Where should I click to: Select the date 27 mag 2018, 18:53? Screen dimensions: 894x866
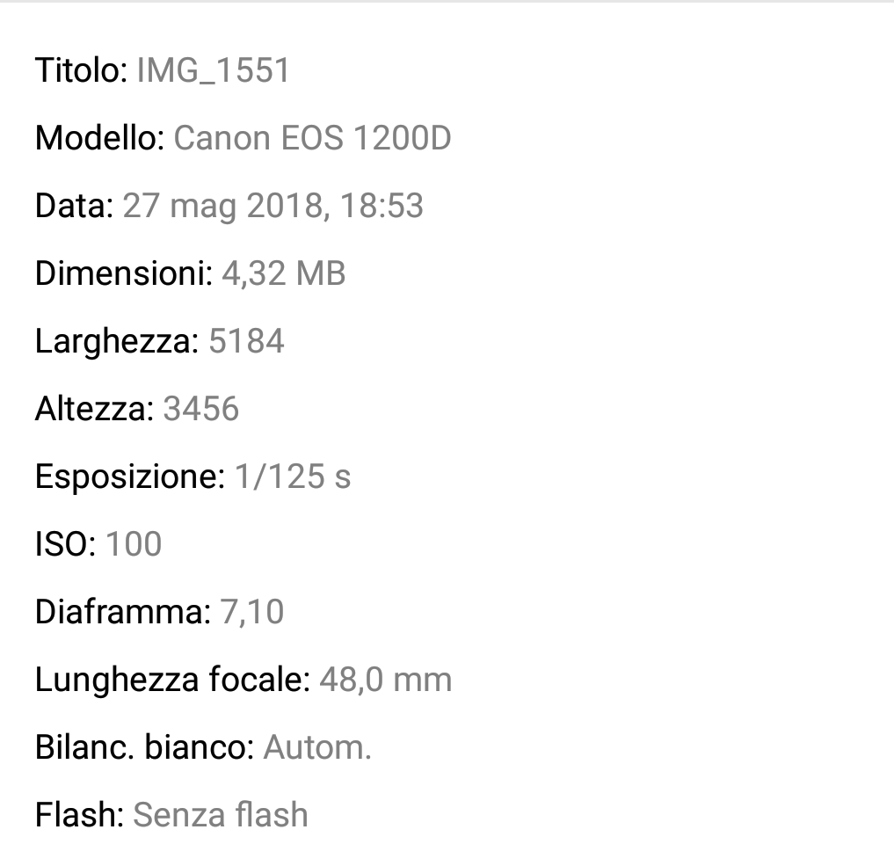pyautogui.click(x=273, y=206)
